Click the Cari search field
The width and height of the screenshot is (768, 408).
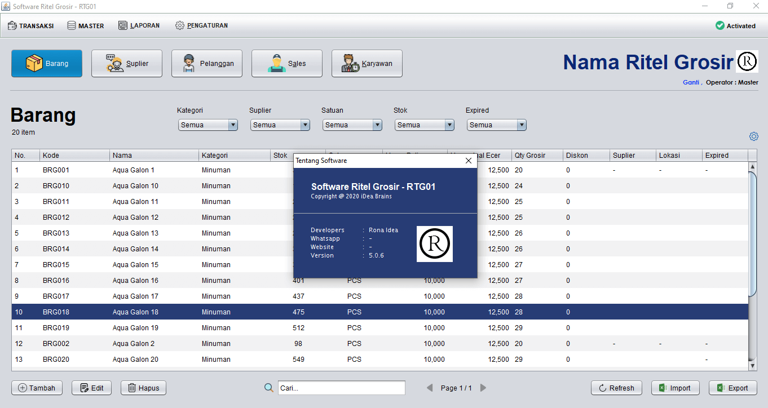pos(341,388)
